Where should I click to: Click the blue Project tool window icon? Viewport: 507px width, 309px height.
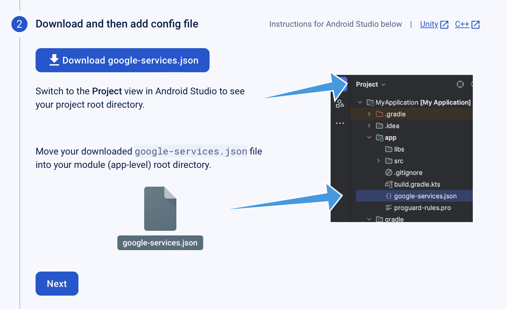pos(343,84)
